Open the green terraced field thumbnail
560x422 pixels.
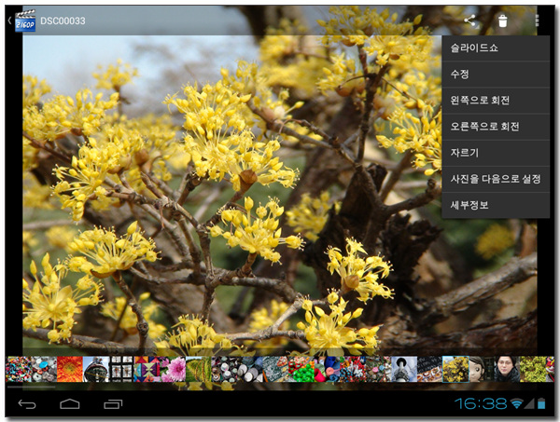198,369
